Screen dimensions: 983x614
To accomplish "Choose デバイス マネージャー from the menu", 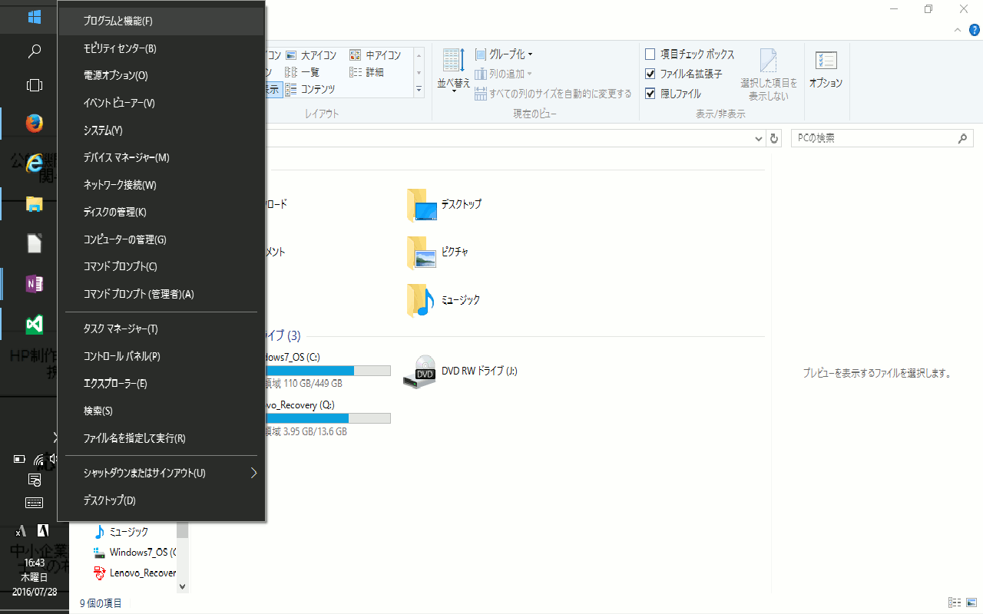I will 126,157.
